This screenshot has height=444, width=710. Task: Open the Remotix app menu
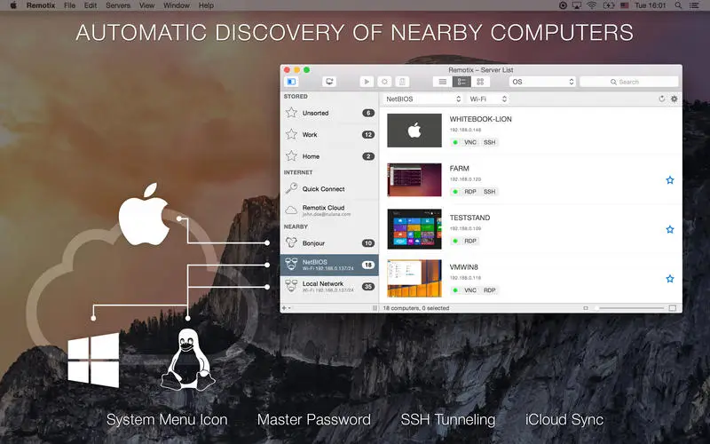click(41, 5)
